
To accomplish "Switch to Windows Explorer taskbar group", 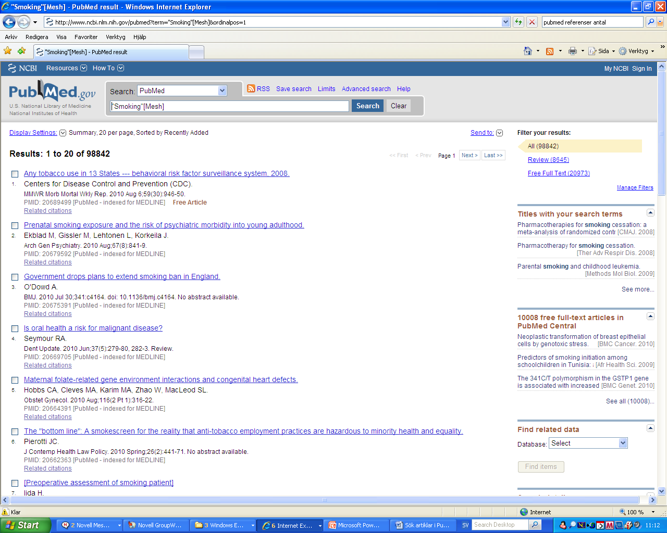I will [223, 525].
